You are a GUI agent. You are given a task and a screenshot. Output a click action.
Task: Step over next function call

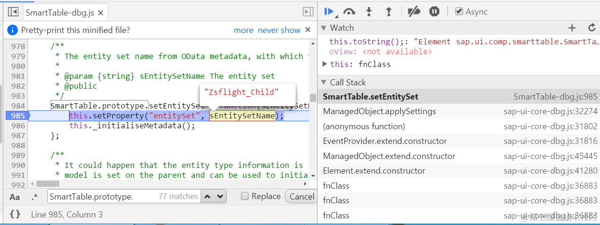coord(350,12)
